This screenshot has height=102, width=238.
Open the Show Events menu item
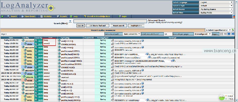[28, 17]
